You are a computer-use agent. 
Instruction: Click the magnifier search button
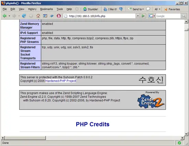coord(184,16)
